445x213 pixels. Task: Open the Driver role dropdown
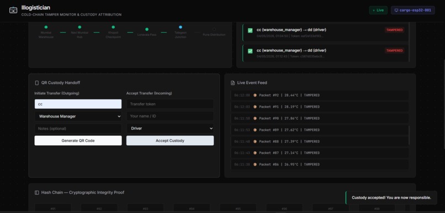(170, 129)
